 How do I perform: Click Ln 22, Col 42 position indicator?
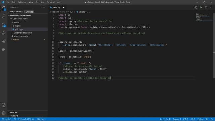165,119
